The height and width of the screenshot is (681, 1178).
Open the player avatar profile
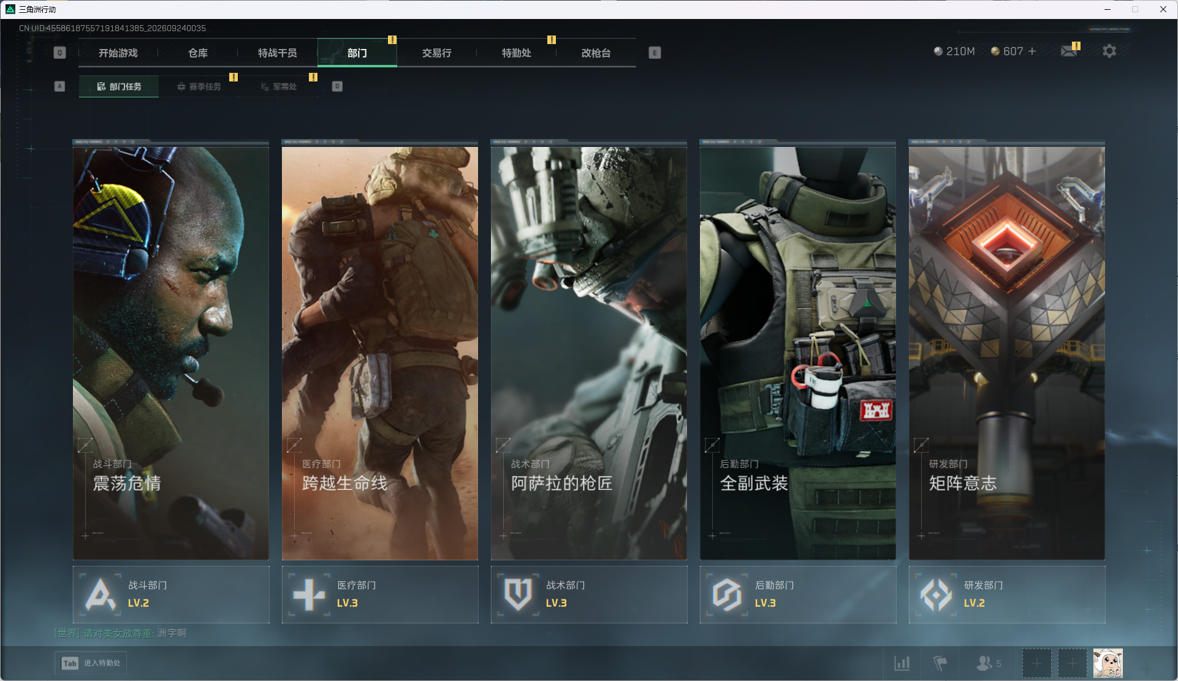1108,663
